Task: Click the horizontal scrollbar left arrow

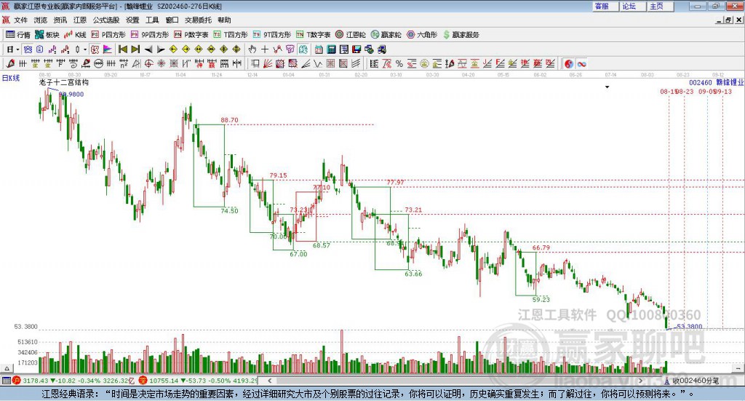Action: [x=270, y=381]
